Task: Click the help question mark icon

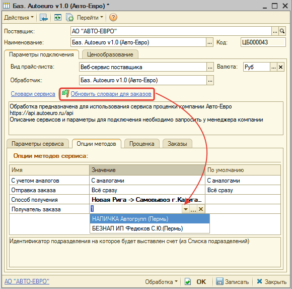Action: click(x=113, y=18)
